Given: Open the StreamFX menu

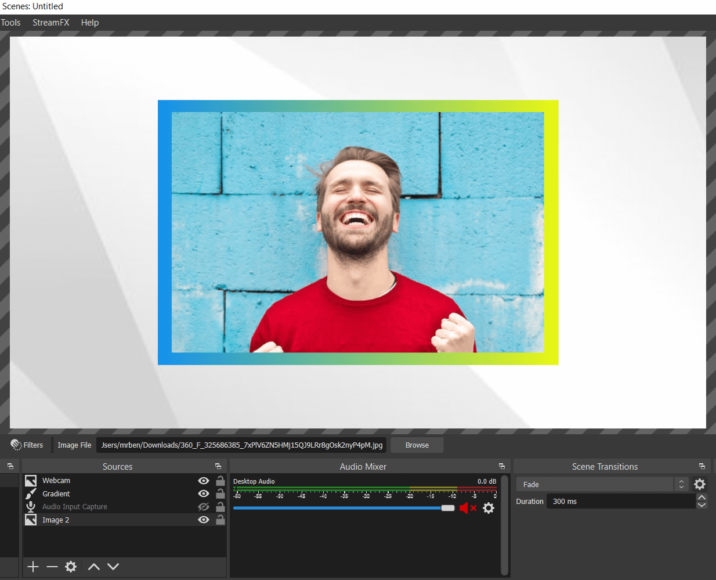Looking at the screenshot, I should click(x=50, y=22).
